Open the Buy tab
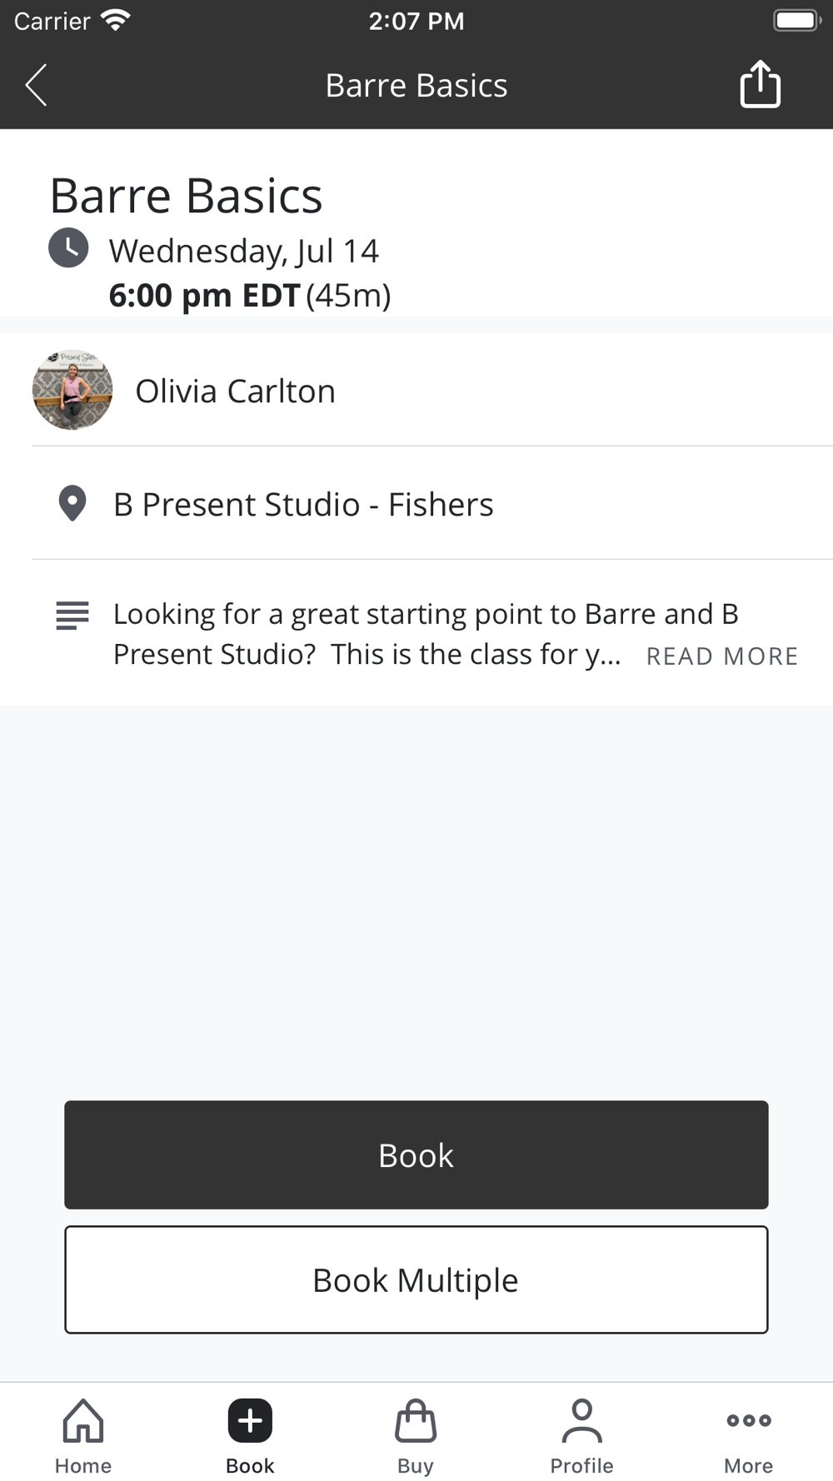Screen dimensions: 833x1481 416,1436
